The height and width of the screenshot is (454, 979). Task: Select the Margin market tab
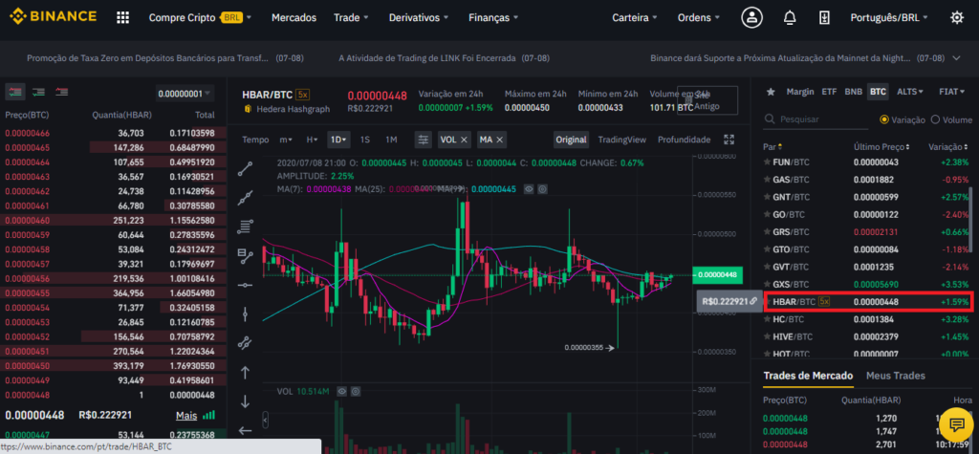[x=800, y=92]
